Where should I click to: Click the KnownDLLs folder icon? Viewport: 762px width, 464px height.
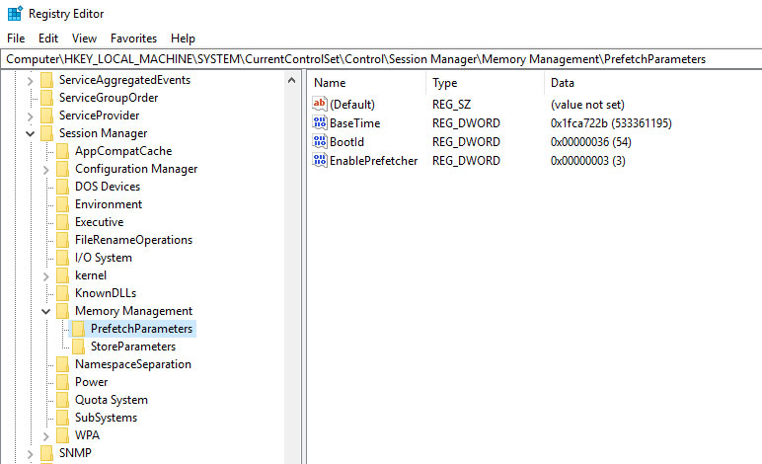(x=62, y=293)
